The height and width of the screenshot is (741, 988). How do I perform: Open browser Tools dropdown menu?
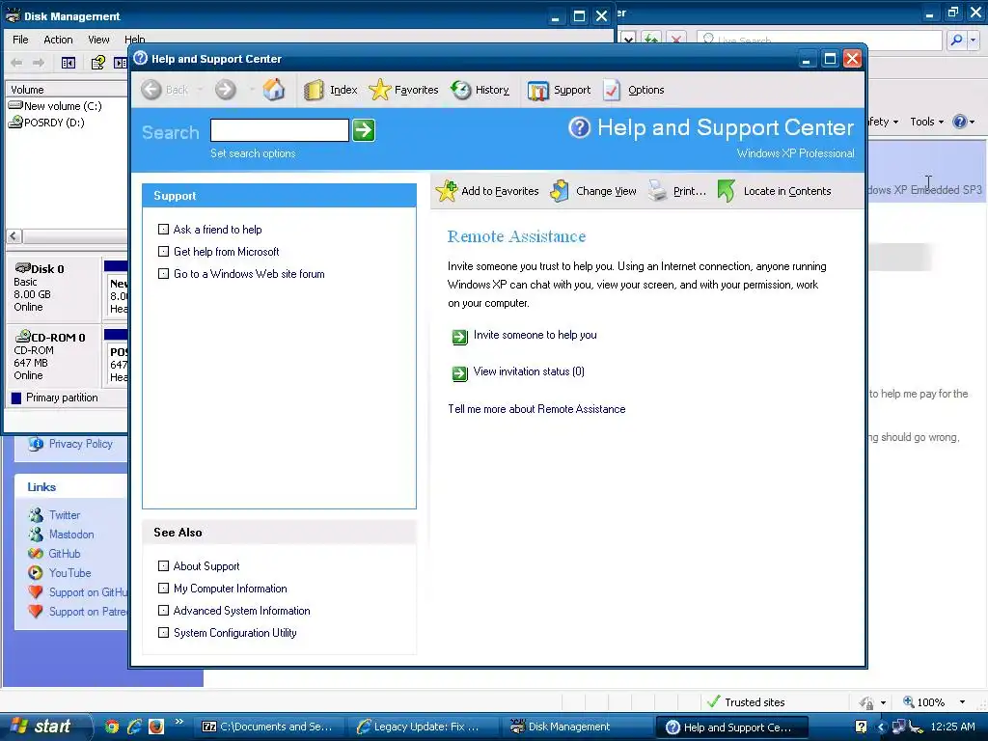pos(926,122)
